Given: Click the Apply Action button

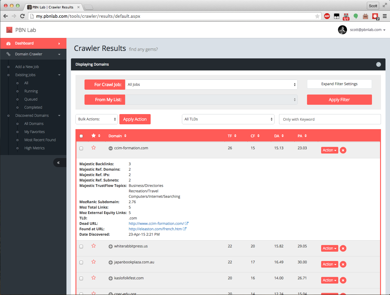Looking at the screenshot, I should click(x=135, y=119).
